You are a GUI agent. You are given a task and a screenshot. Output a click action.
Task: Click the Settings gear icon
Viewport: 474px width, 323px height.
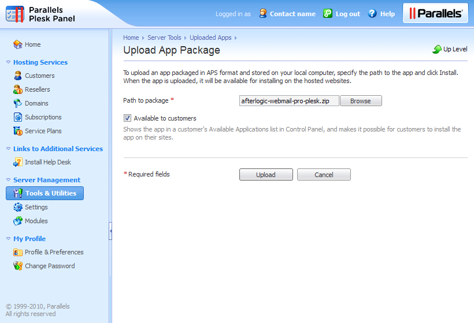click(x=18, y=207)
